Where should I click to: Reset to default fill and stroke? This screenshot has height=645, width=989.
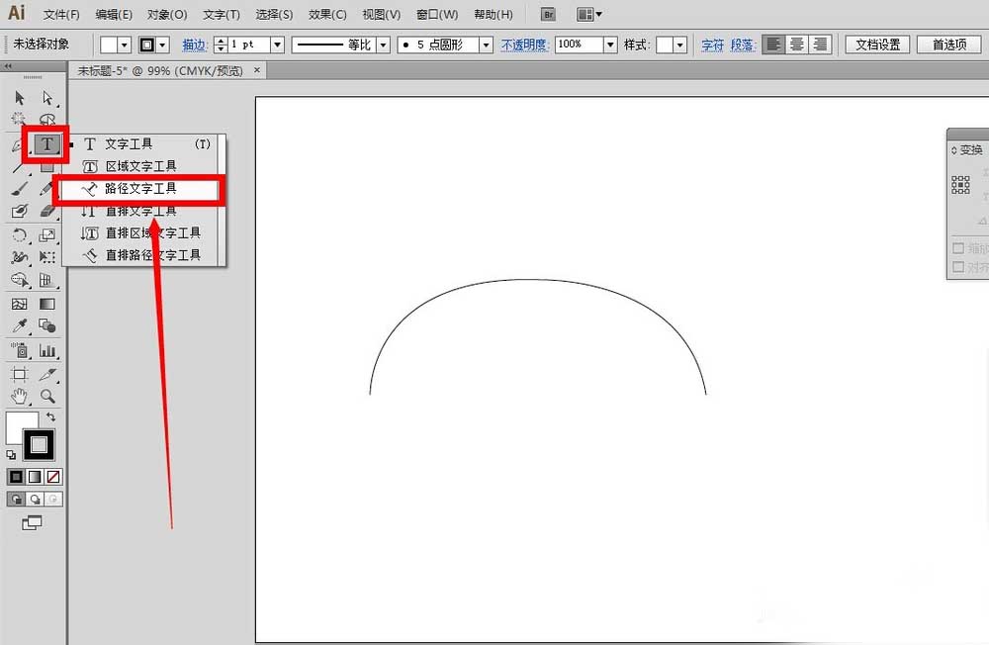[x=11, y=454]
